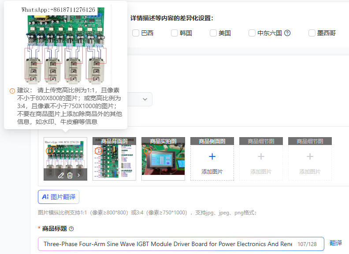Viewport: 349px width, 254px height.
Task: Delete the first product image via trash icon
Action: pyautogui.click(x=70, y=175)
